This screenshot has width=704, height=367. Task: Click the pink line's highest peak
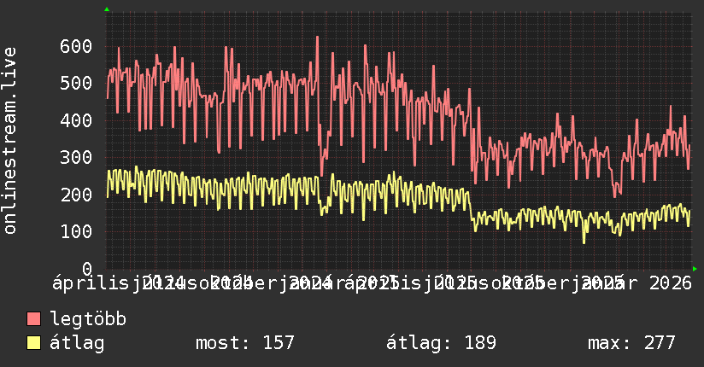click(x=317, y=38)
